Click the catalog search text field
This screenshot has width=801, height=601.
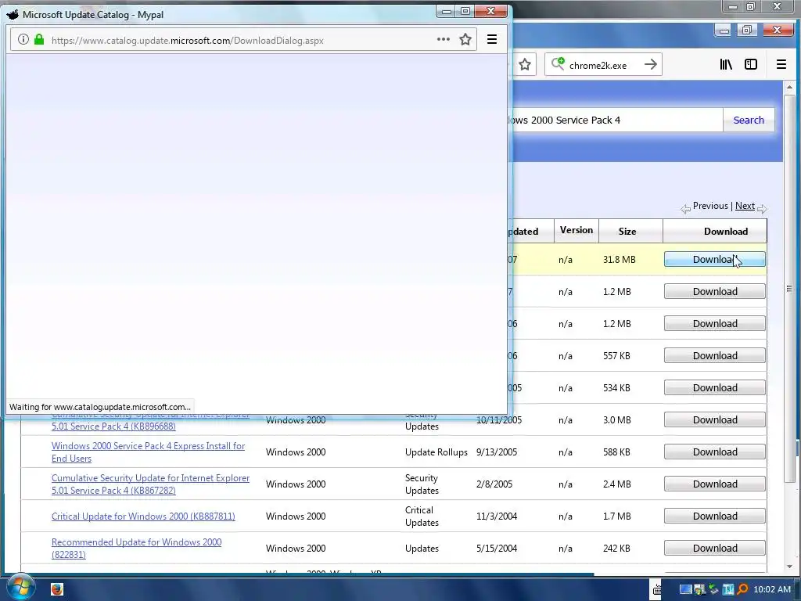pyautogui.click(x=615, y=120)
